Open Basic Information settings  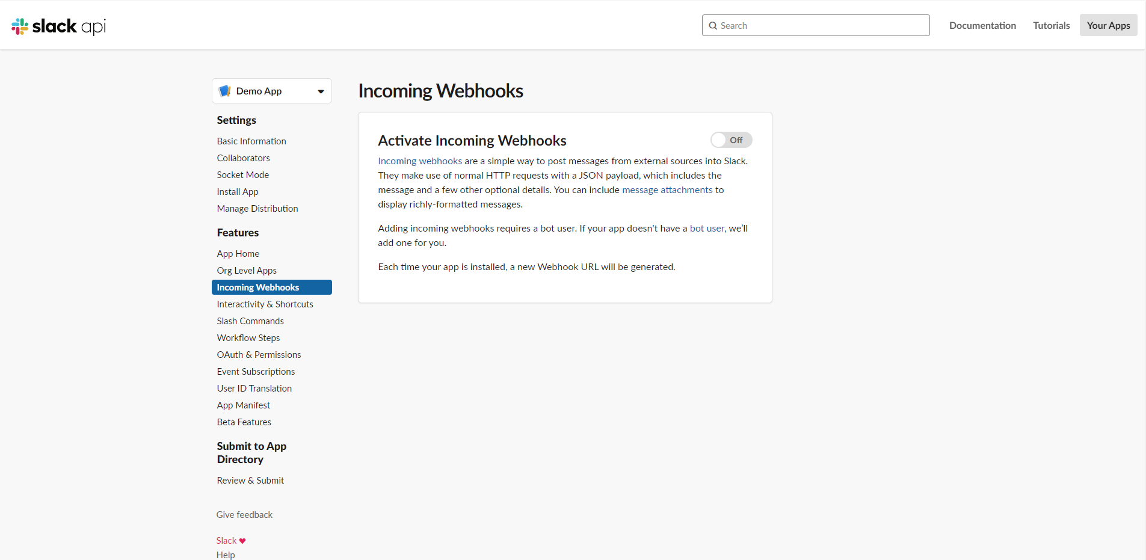[251, 141]
